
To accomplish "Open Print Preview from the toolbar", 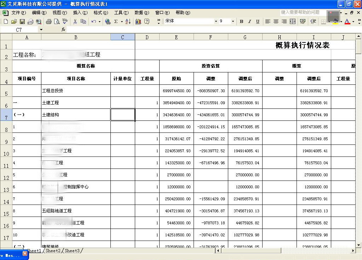I will point(57,22).
